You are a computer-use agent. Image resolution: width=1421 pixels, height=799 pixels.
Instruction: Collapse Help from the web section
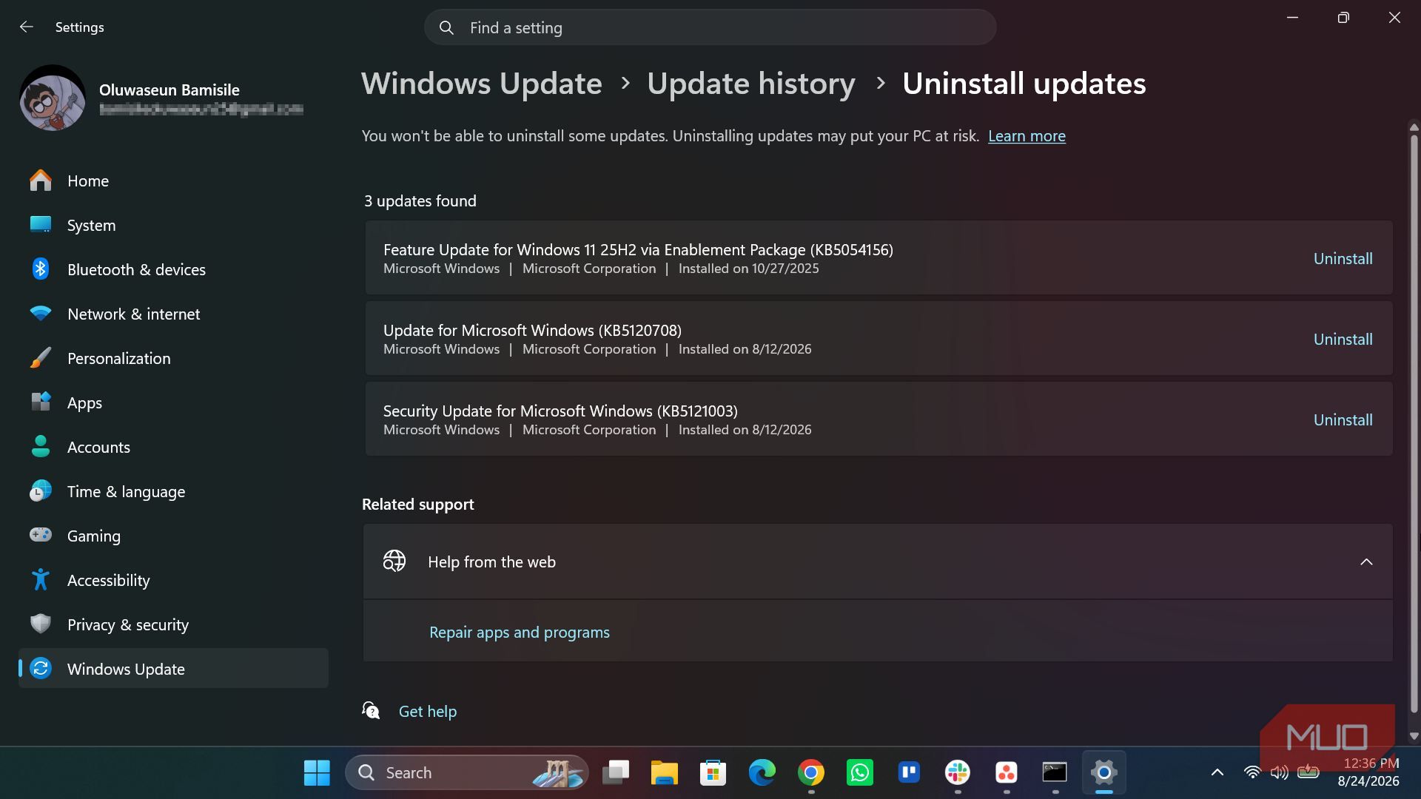[x=1366, y=562]
